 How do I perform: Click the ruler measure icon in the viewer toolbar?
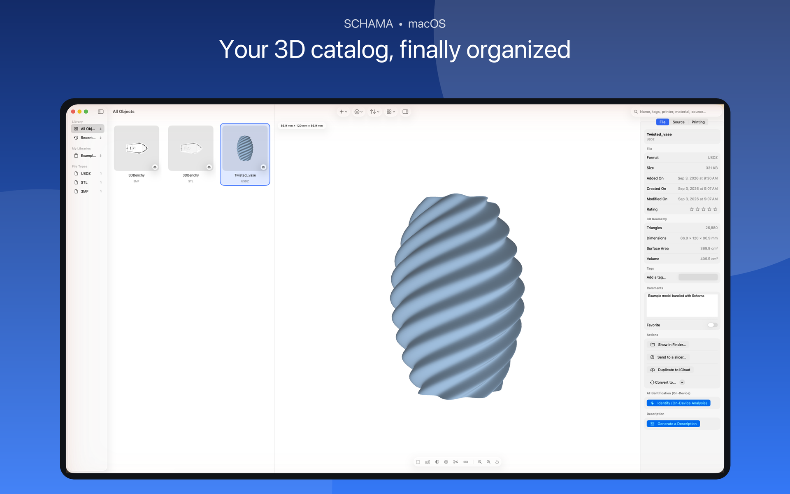coord(466,462)
